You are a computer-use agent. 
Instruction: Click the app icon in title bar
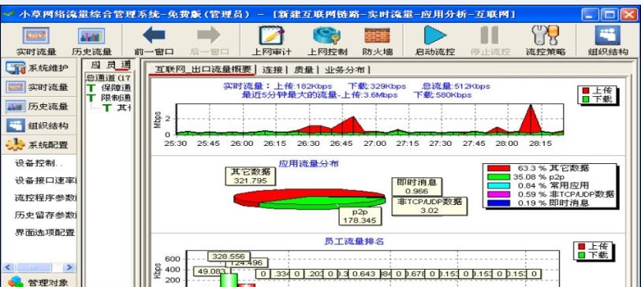click(x=8, y=14)
